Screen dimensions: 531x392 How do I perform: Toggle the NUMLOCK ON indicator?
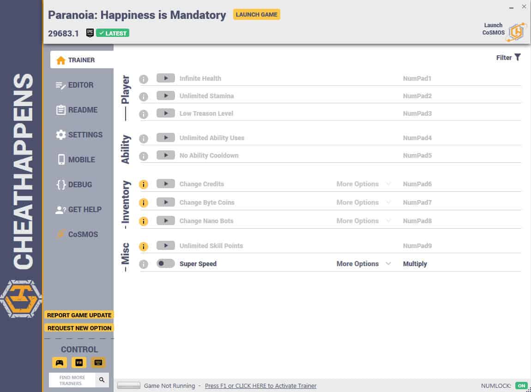coord(521,386)
